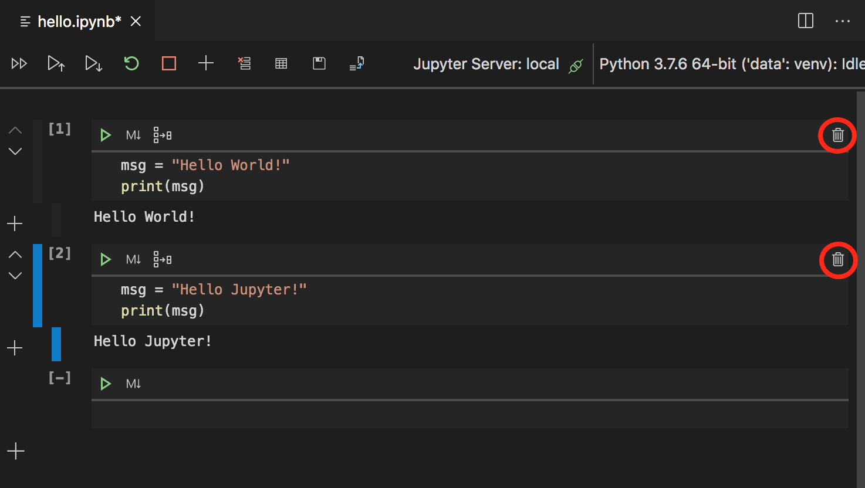Export the notebook as Python script
Image resolution: width=865 pixels, height=488 pixels.
point(357,63)
